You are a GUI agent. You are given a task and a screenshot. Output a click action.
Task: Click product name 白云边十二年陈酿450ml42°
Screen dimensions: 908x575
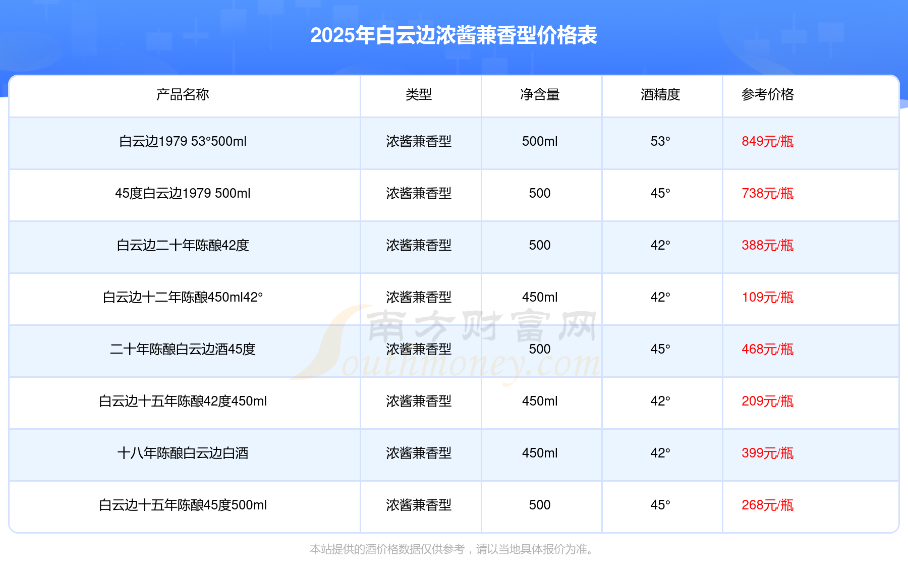click(183, 297)
